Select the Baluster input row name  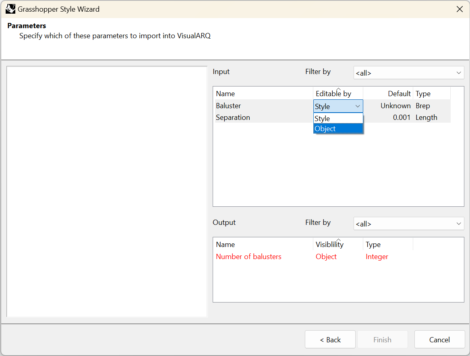[x=228, y=106]
